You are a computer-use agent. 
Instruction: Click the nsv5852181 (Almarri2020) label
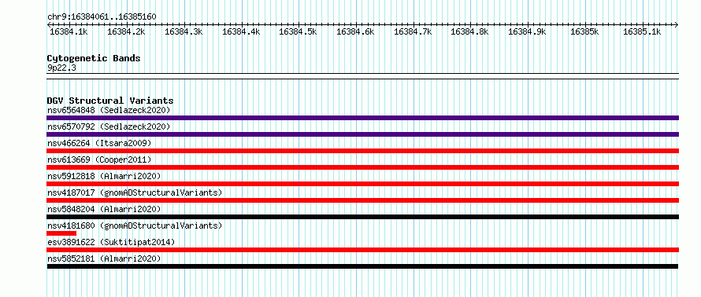[104, 258]
